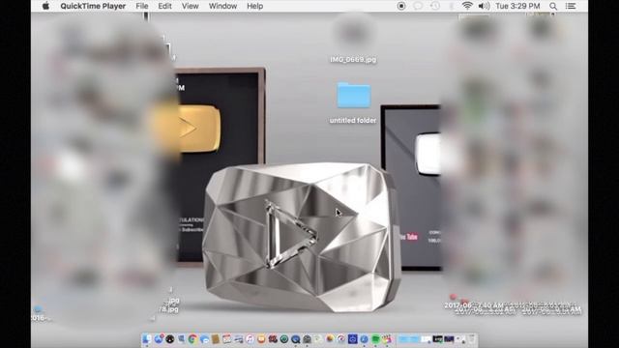The image size is (619, 348).
Task: Open iBooks from the Dock
Action: [261, 339]
